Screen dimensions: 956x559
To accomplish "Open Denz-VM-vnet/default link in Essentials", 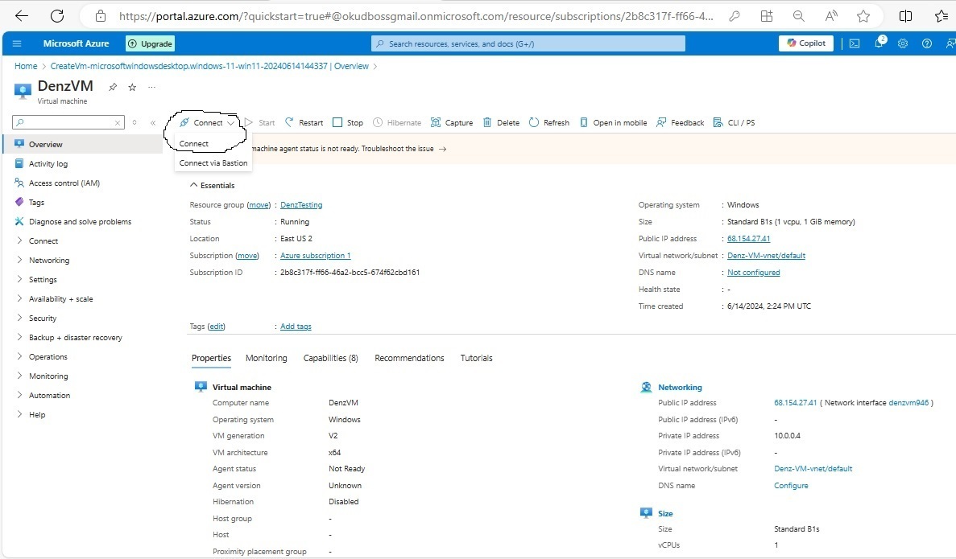I will pyautogui.click(x=766, y=256).
